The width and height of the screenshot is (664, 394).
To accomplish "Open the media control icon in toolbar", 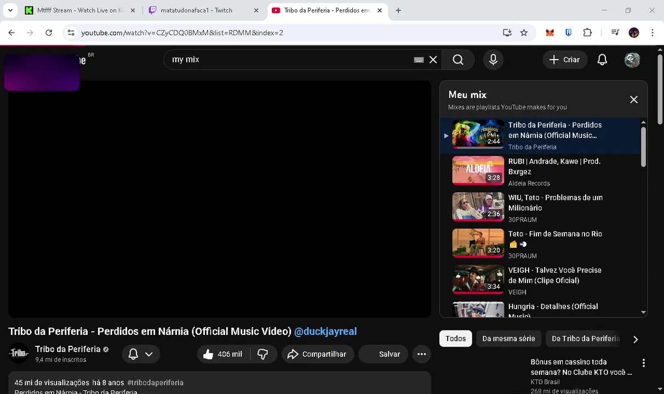I will (x=615, y=33).
